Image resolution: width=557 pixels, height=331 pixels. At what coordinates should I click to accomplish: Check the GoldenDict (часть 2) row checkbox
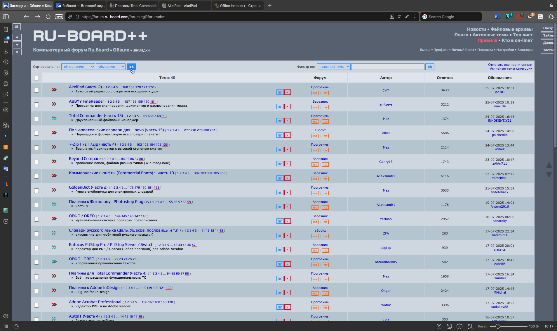click(36, 191)
